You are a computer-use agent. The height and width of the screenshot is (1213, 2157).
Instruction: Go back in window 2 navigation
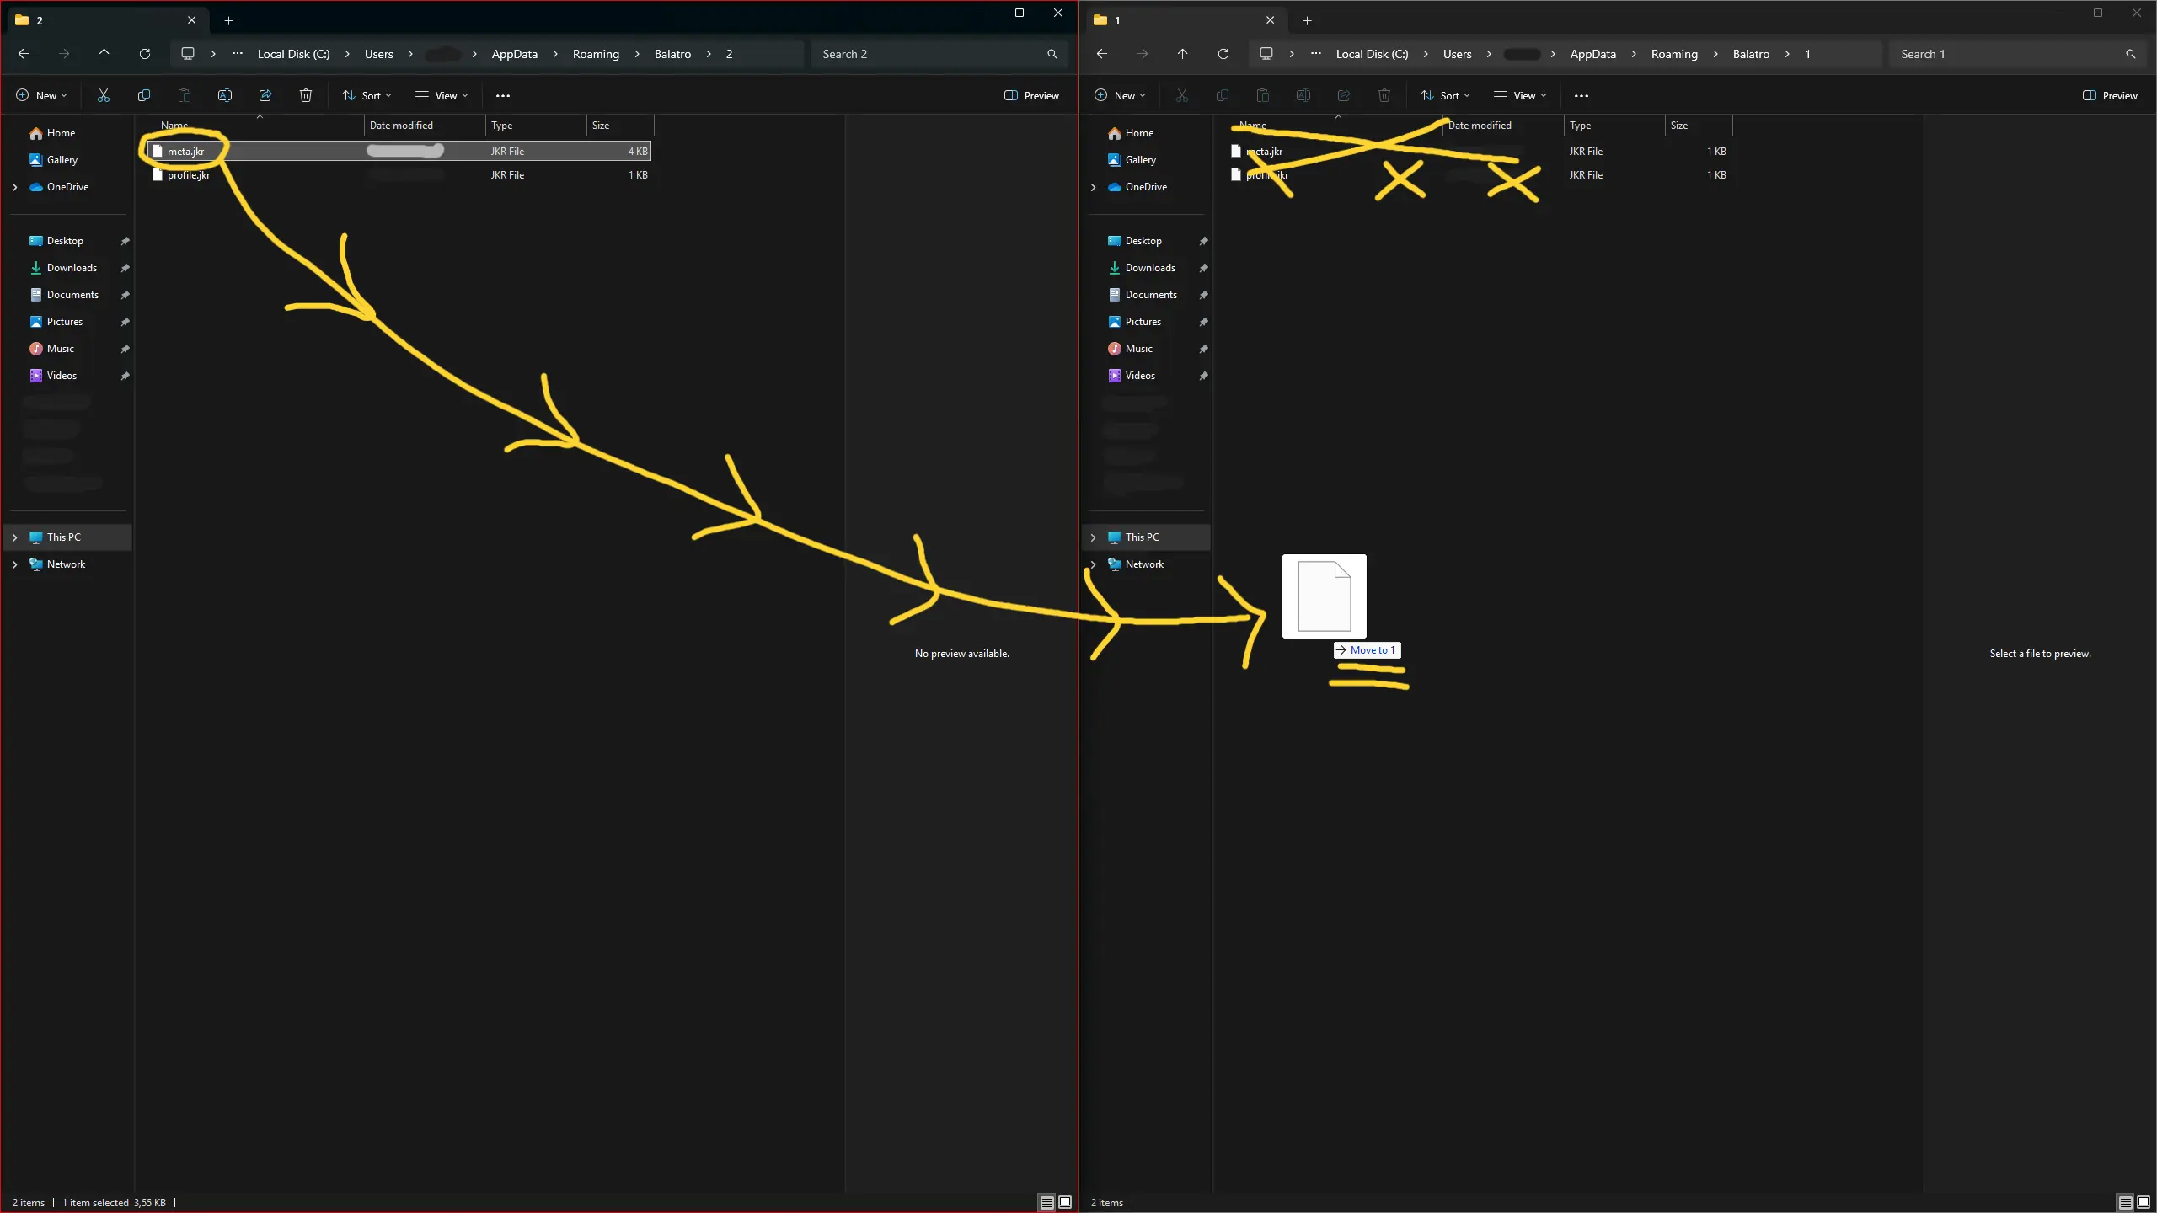click(x=24, y=54)
